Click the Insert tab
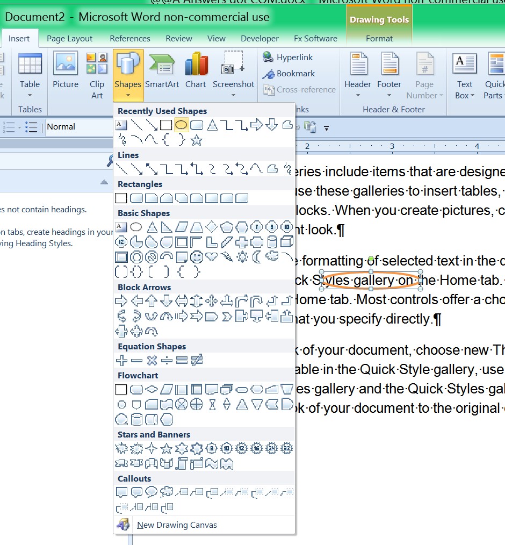 (19, 39)
